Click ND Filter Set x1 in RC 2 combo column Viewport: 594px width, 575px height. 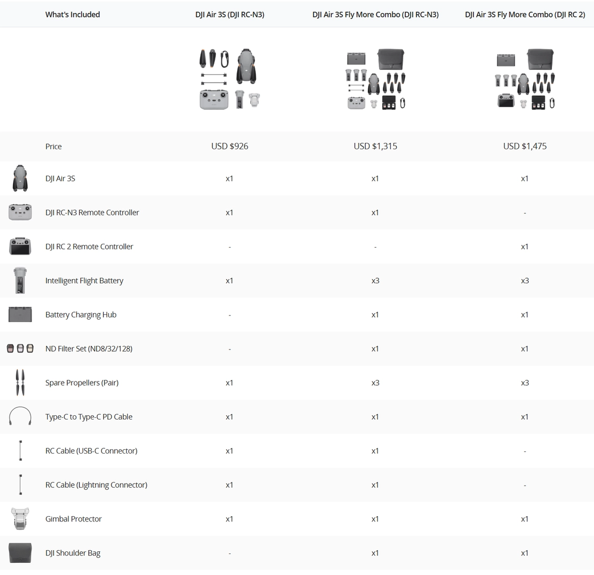click(525, 348)
